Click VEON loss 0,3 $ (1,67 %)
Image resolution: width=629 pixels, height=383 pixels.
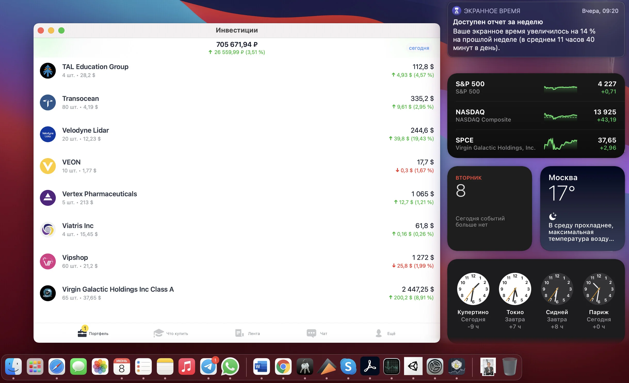click(415, 170)
